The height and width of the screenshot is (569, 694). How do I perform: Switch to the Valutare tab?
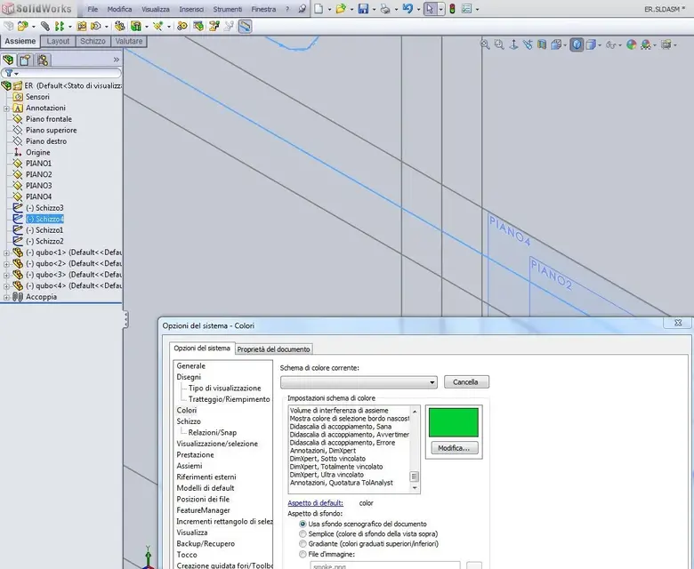pyautogui.click(x=129, y=41)
